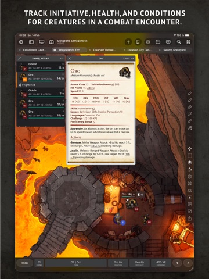Open the dice roller icon
Image resolution: width=209 pixels, height=279 pixels.
click(148, 42)
